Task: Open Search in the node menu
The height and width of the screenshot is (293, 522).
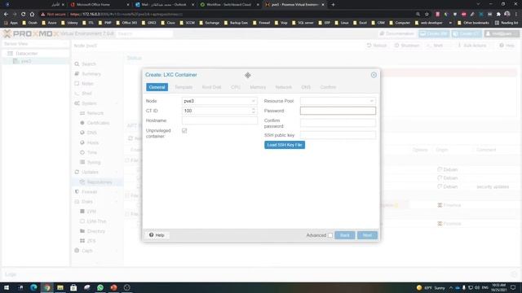Action: tap(89, 63)
